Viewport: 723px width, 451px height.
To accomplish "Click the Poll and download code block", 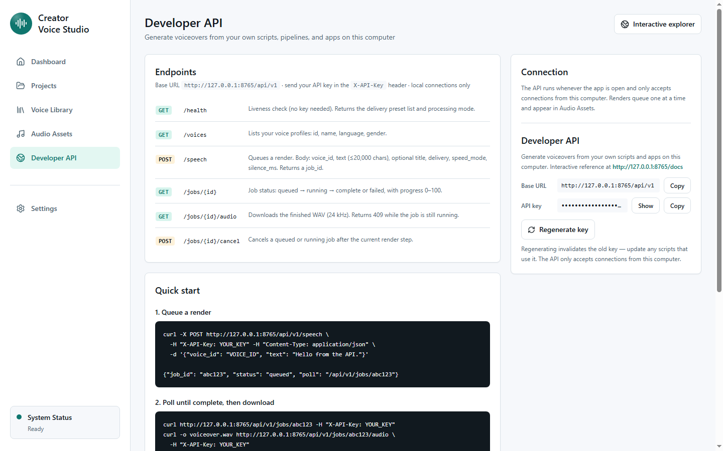I will tap(322, 431).
